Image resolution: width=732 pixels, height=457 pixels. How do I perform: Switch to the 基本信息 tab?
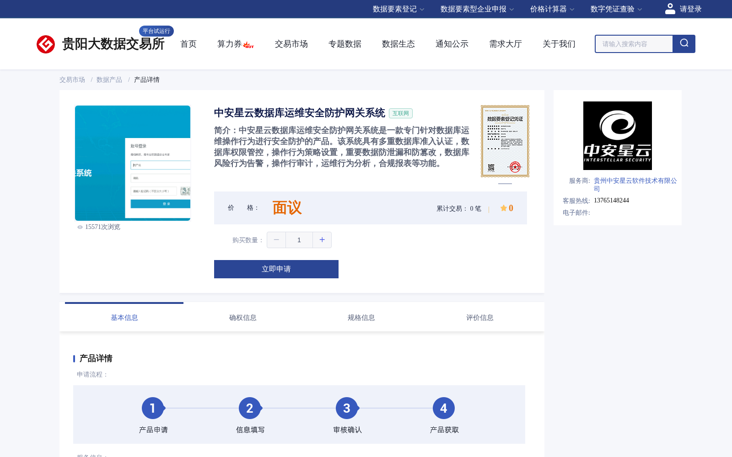click(124, 318)
